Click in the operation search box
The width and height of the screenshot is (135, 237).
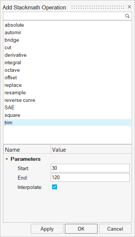click(64, 16)
